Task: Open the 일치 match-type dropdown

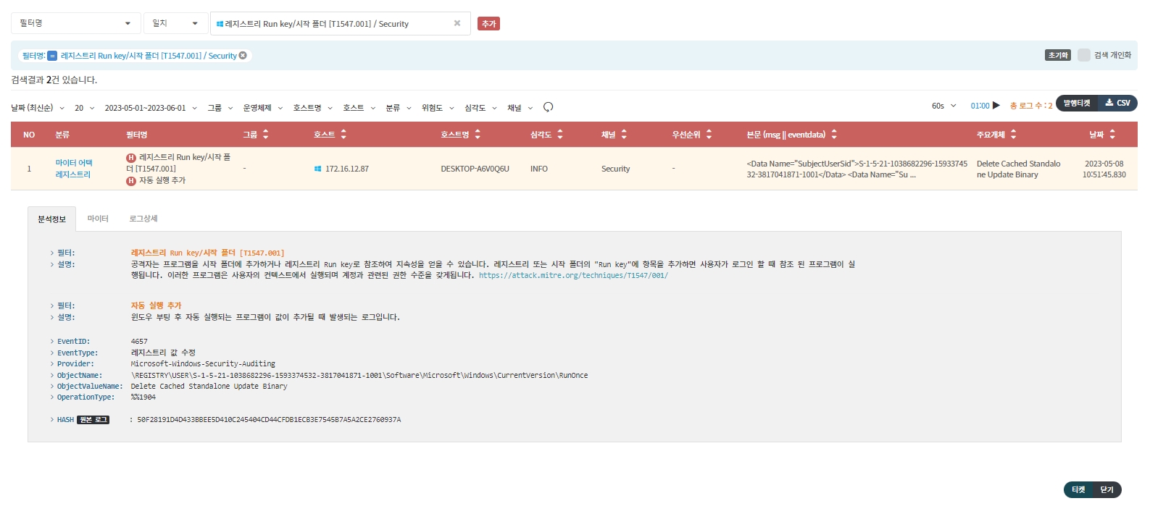Action: (175, 23)
